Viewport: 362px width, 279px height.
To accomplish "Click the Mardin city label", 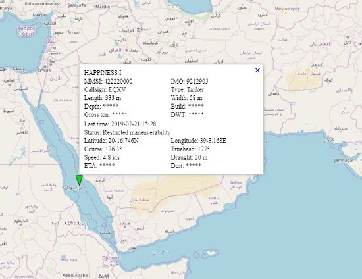I will (x=103, y=7).
